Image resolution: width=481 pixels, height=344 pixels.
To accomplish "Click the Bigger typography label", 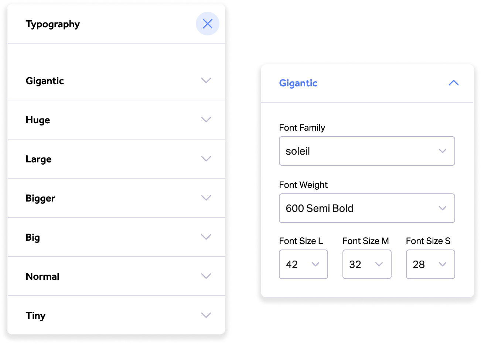I will (x=41, y=198).
